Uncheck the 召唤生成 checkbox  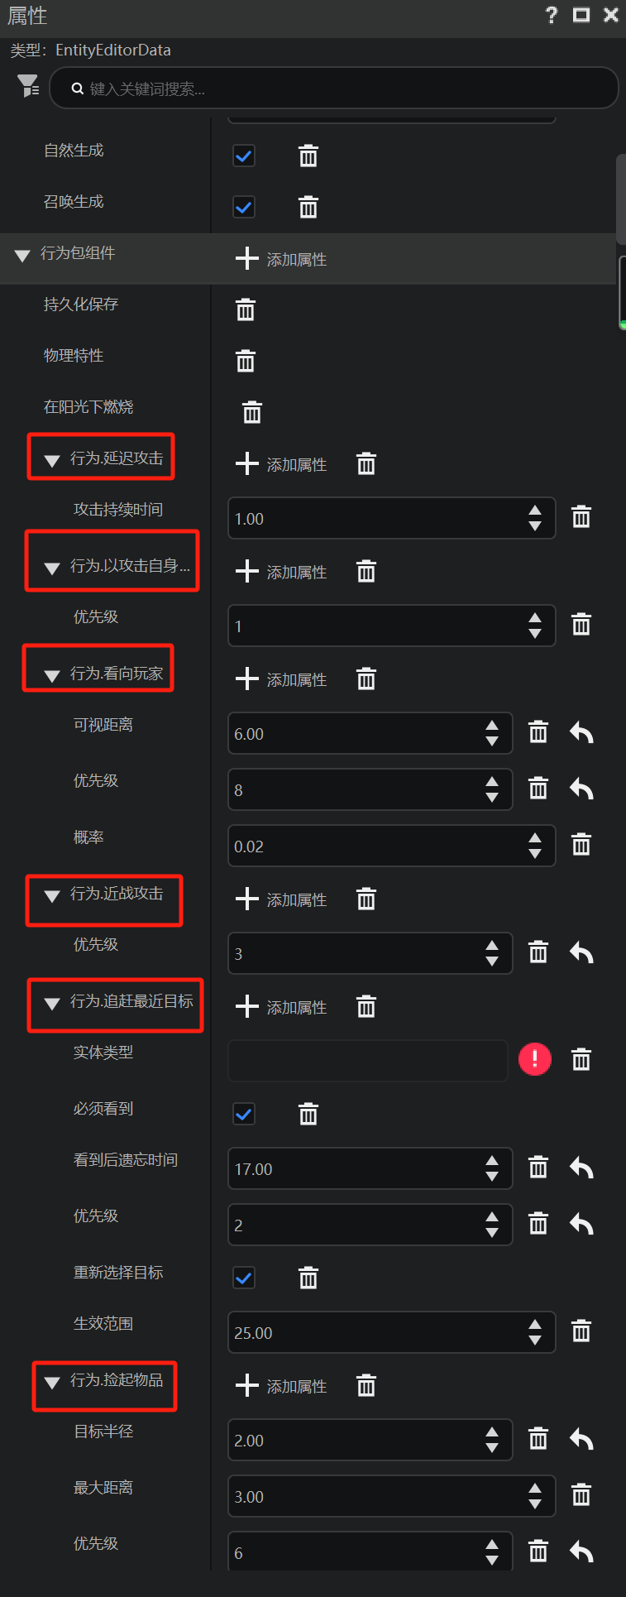(244, 207)
